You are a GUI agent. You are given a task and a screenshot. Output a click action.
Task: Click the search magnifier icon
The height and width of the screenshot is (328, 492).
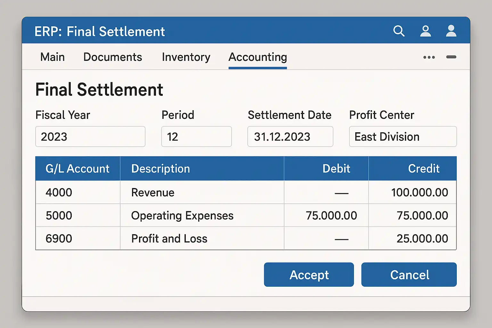point(399,31)
